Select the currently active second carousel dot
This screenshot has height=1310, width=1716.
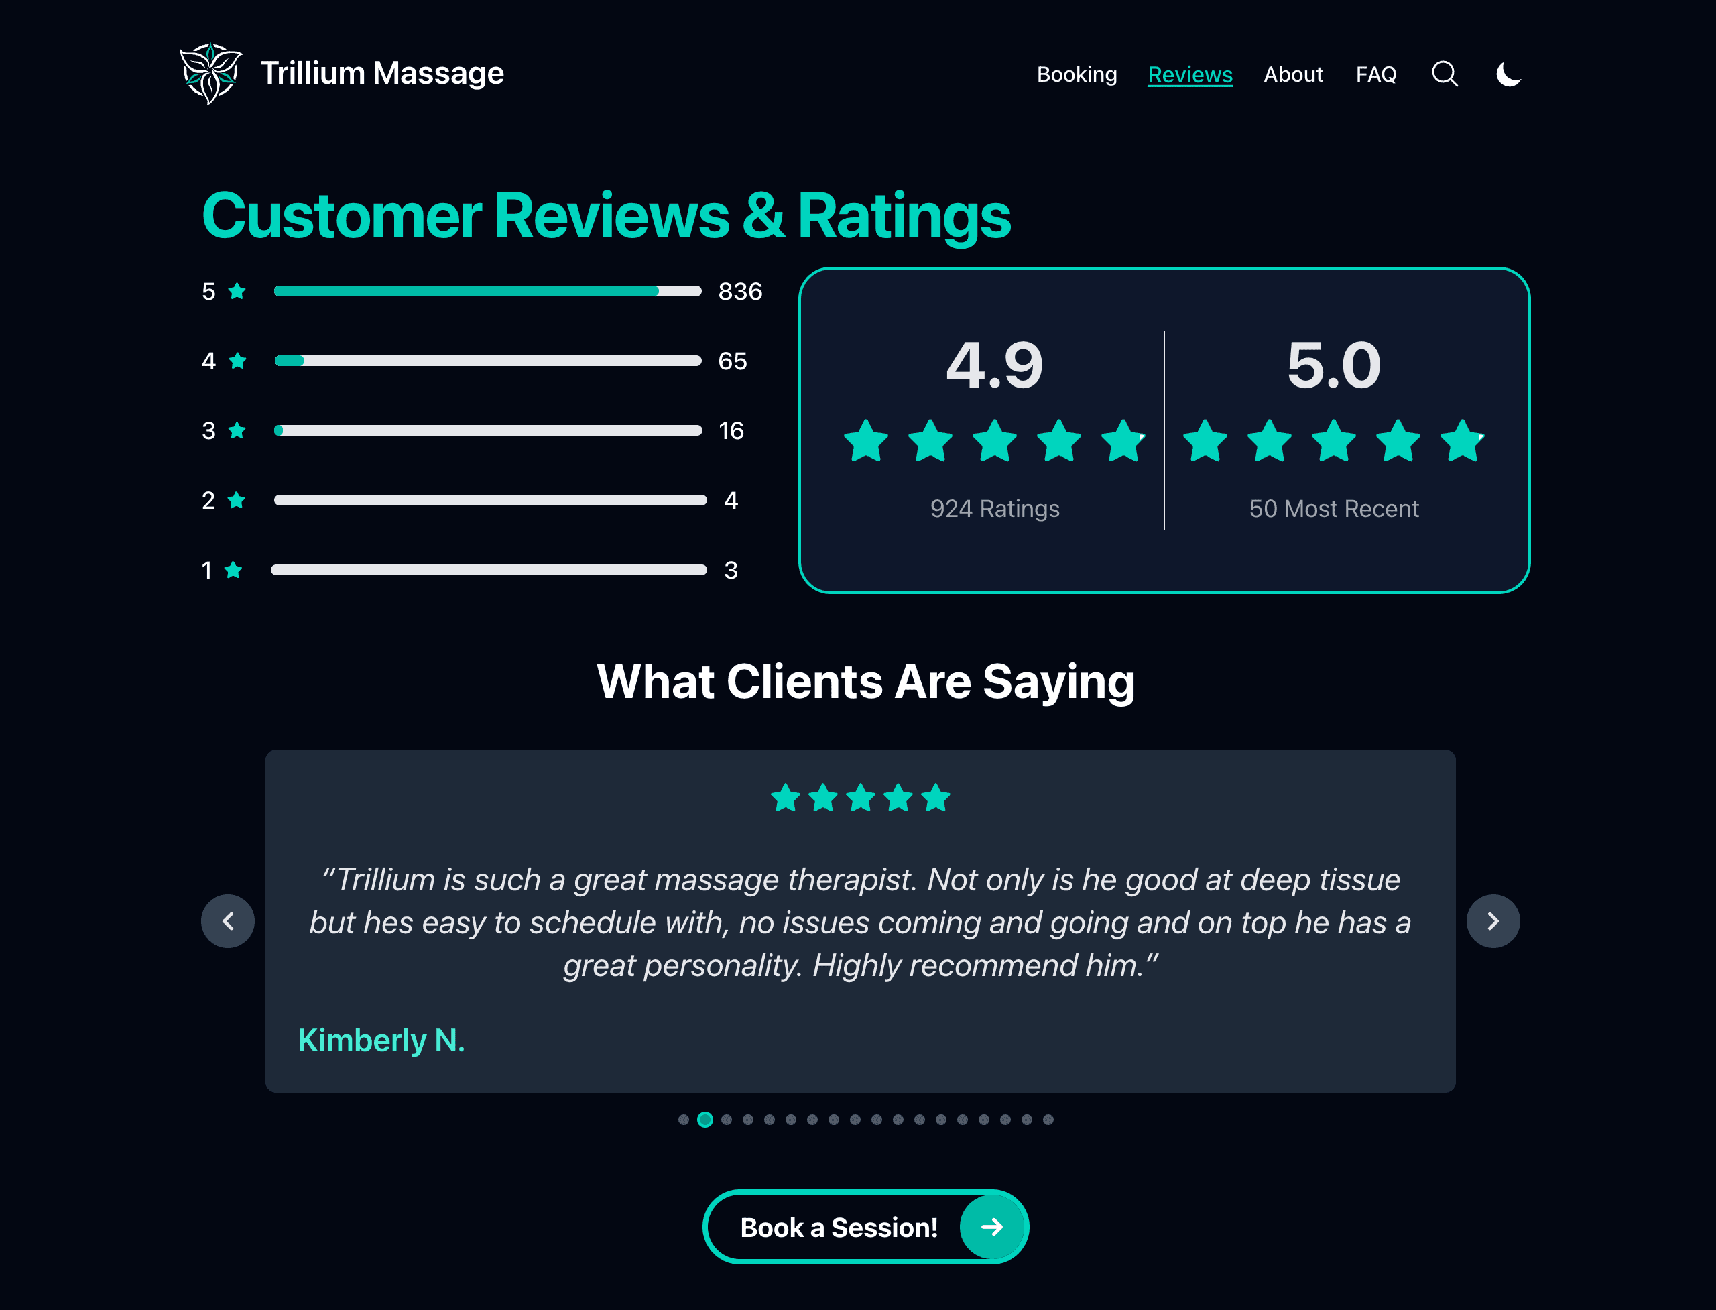pyautogui.click(x=707, y=1120)
